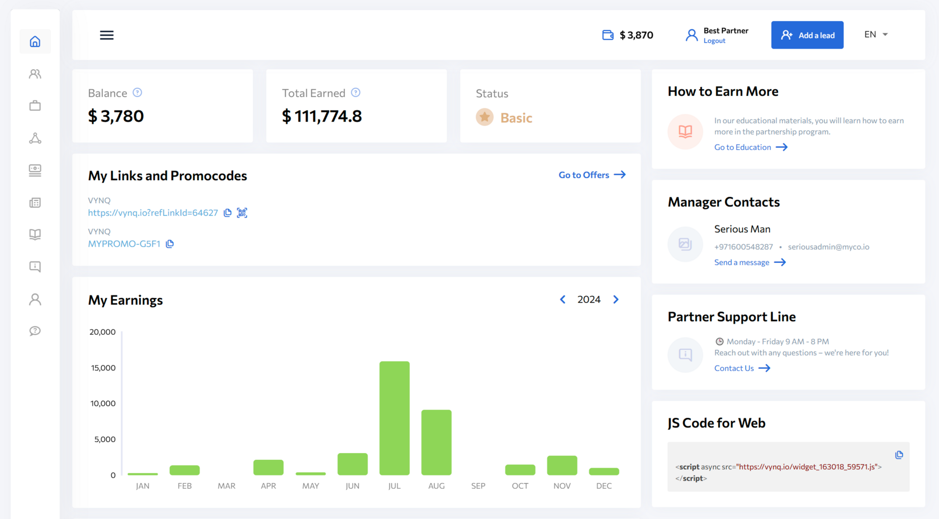
Task: Copy the MYPROMO-G5F1 promocode
Action: tap(170, 244)
